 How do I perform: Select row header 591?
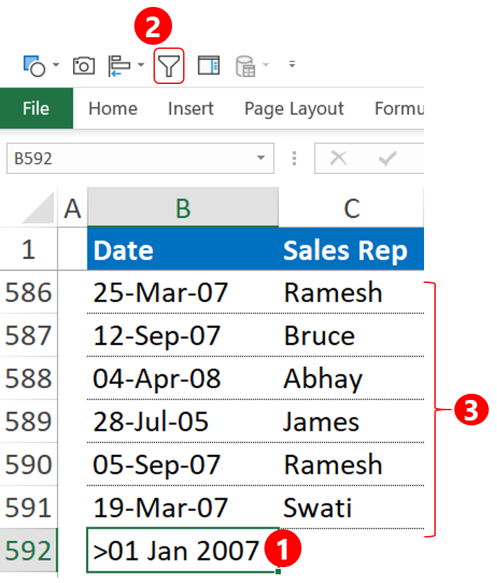tap(29, 507)
